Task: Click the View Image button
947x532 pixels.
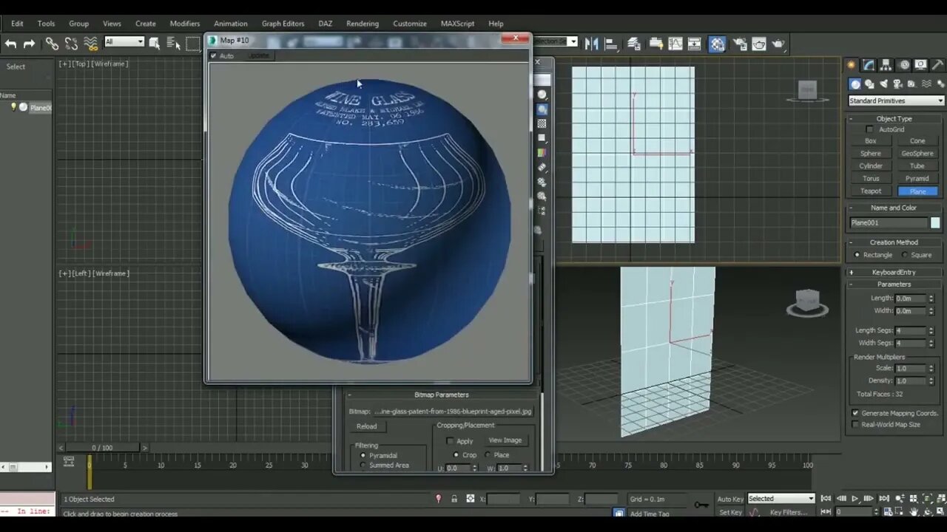Action: coord(505,440)
